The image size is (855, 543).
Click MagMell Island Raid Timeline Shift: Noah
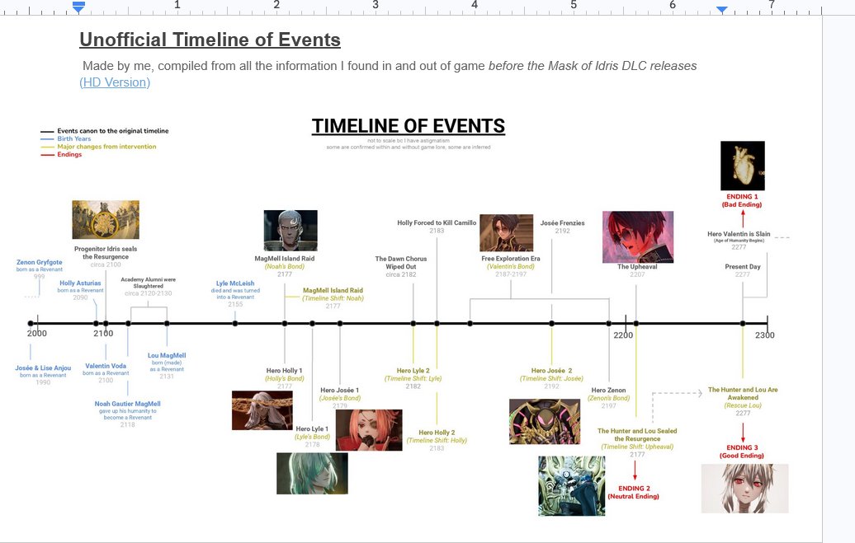(x=333, y=298)
